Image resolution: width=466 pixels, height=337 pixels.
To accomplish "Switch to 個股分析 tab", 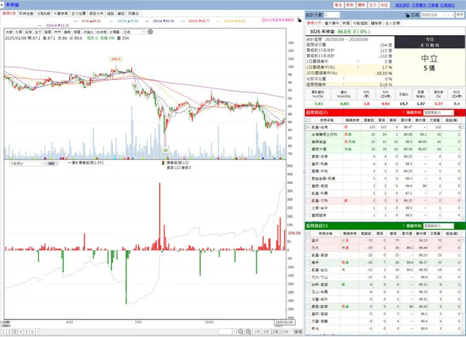I will point(96,14).
